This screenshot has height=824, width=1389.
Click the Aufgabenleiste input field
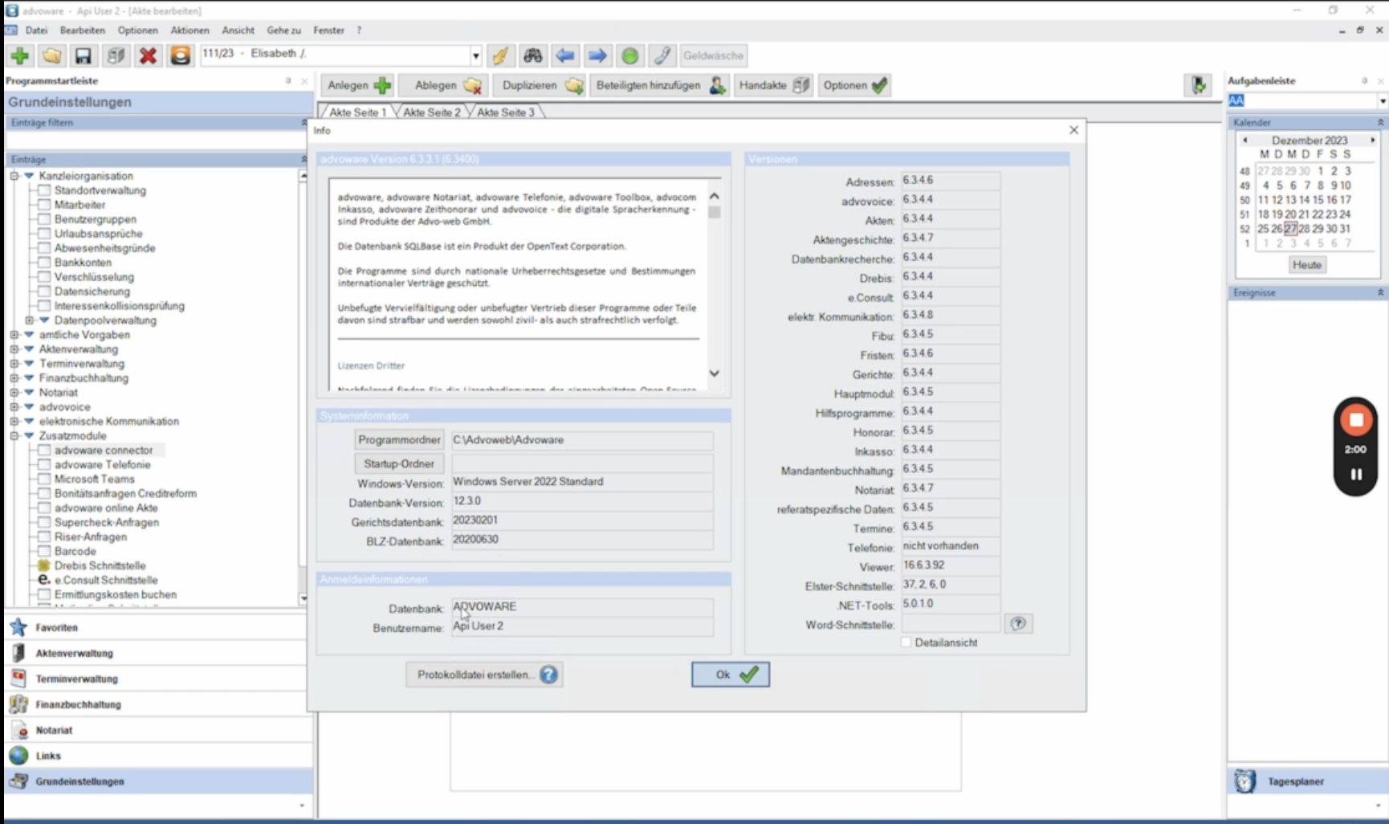click(x=1302, y=100)
